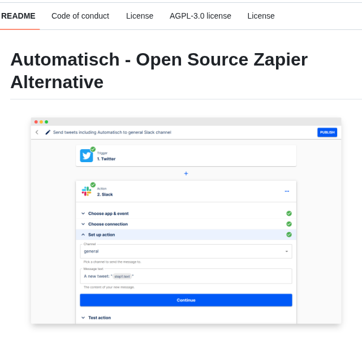The height and width of the screenshot is (339, 362).
Task: Select the 2. Slack action title
Action: [105, 194]
